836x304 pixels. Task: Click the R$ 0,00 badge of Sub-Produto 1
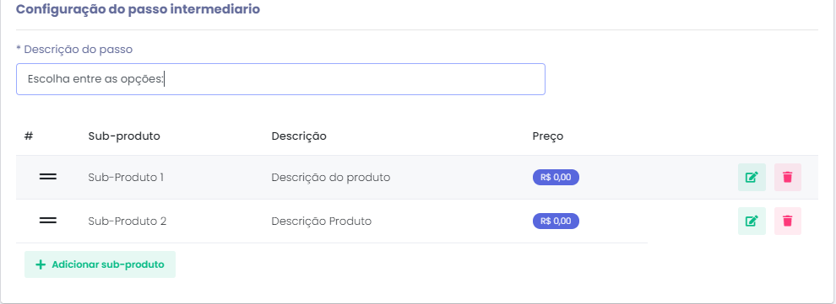tap(556, 178)
